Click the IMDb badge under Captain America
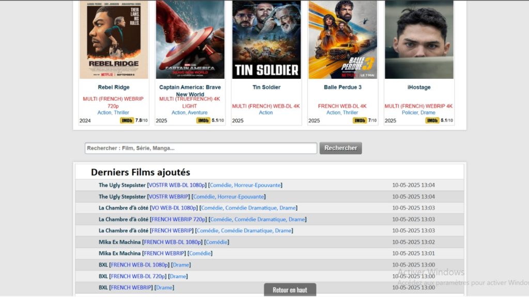The width and height of the screenshot is (529, 297). (x=203, y=121)
